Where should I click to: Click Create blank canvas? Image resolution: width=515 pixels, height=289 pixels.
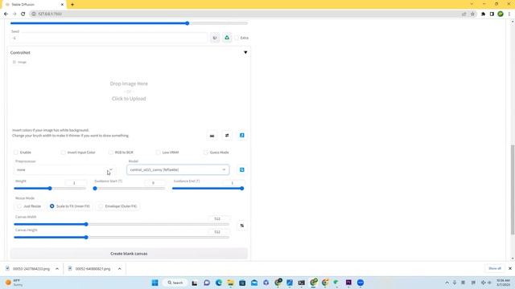[129, 254]
